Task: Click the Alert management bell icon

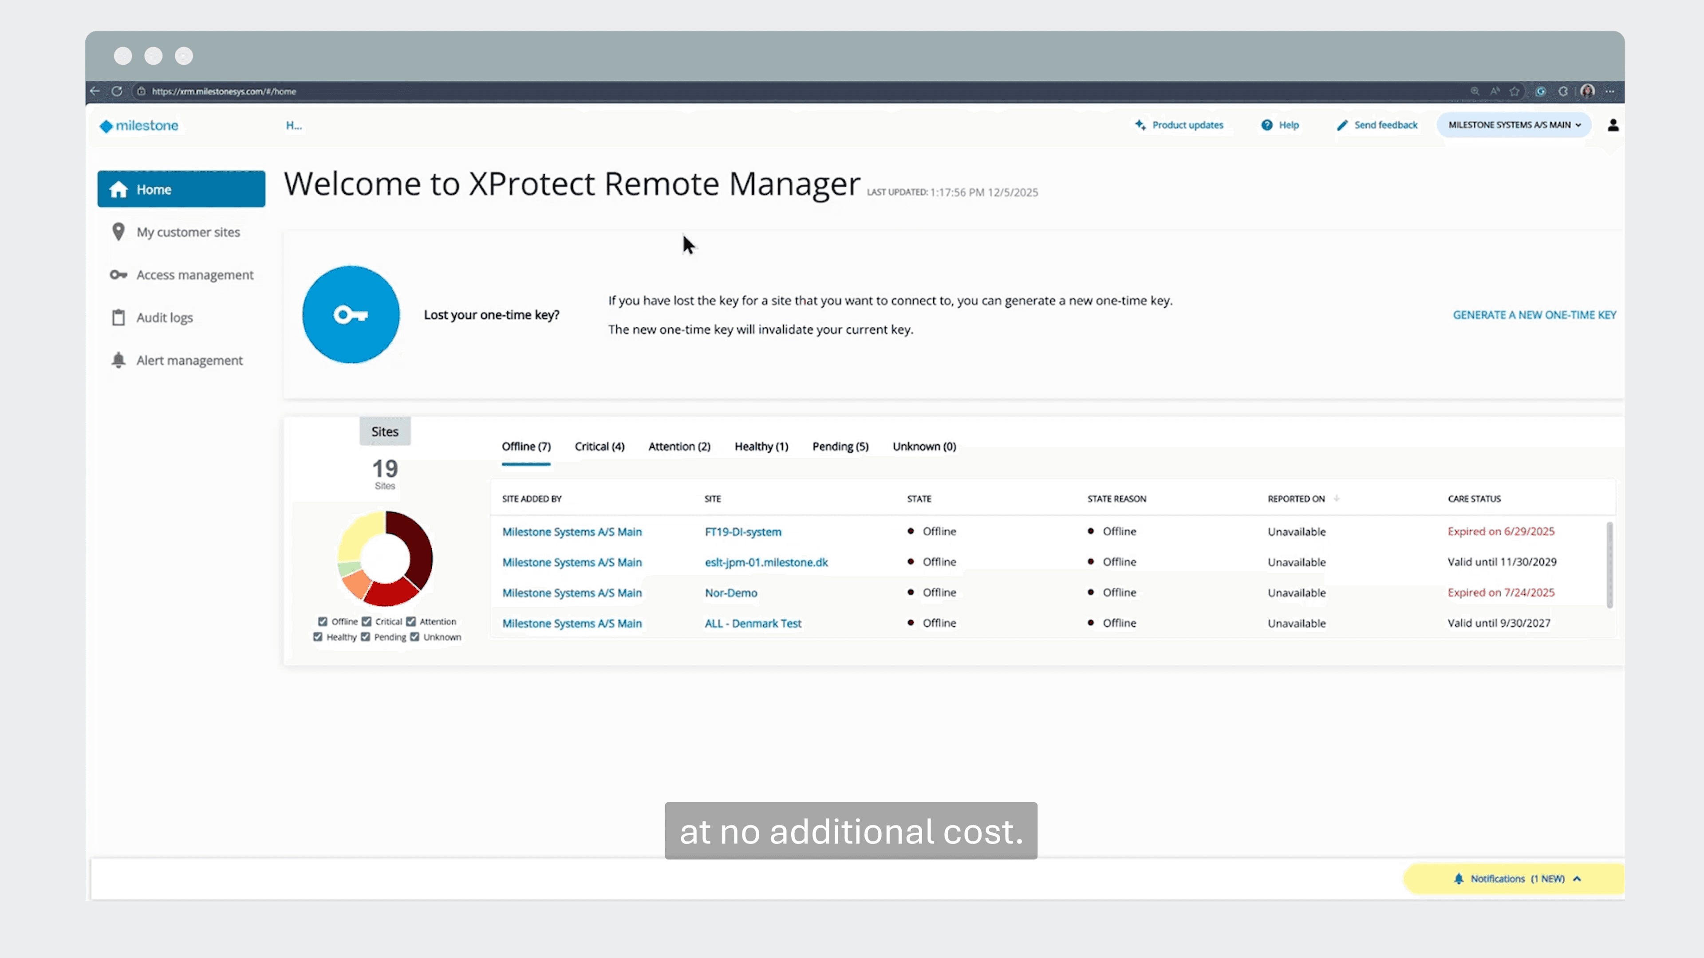Action: tap(118, 360)
